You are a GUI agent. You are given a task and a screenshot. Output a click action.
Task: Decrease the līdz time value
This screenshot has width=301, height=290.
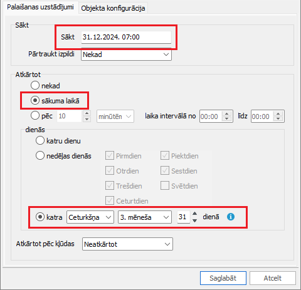pos(278,119)
